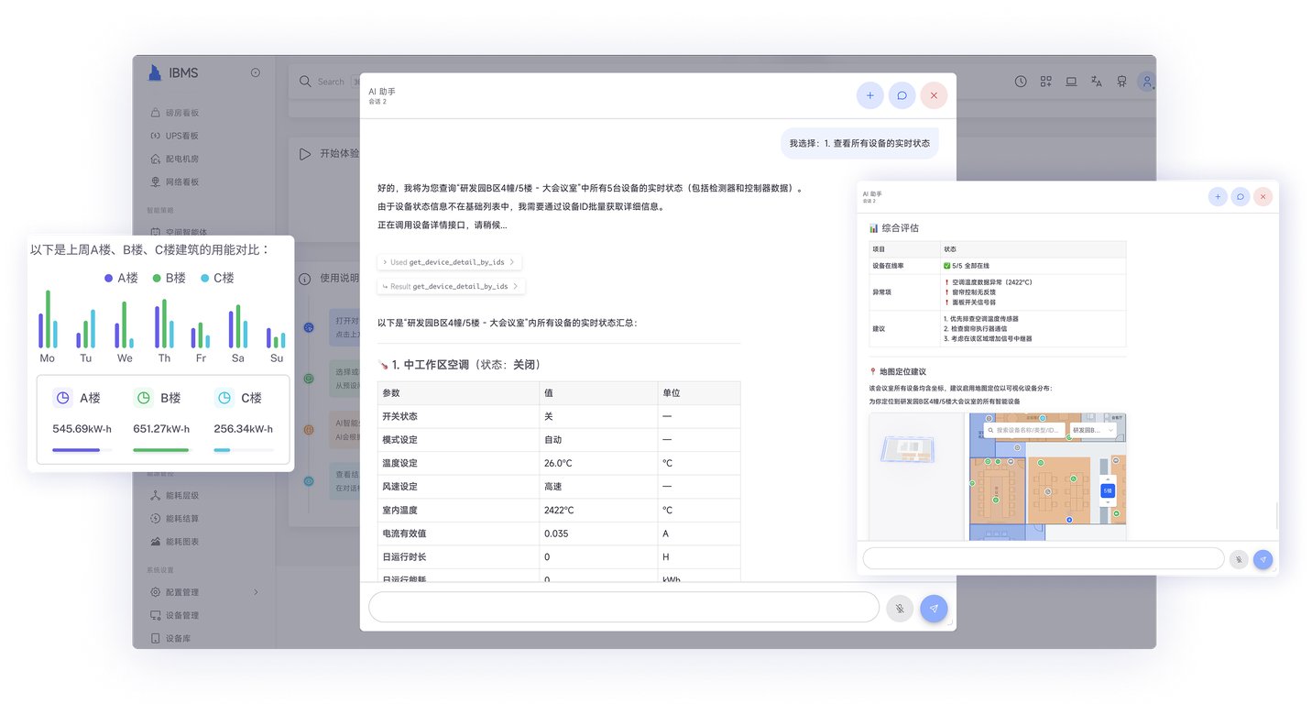Viewport: 1312px width, 715px height.
Task: Click the message input field at the bottom
Action: click(x=624, y=608)
